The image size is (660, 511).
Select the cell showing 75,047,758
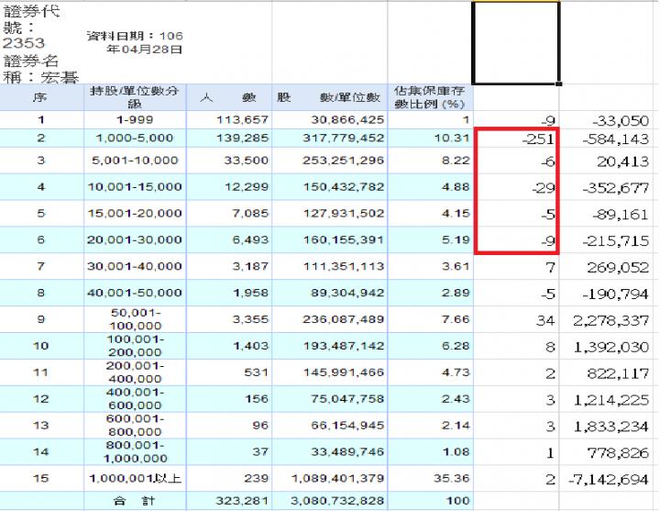330,399
